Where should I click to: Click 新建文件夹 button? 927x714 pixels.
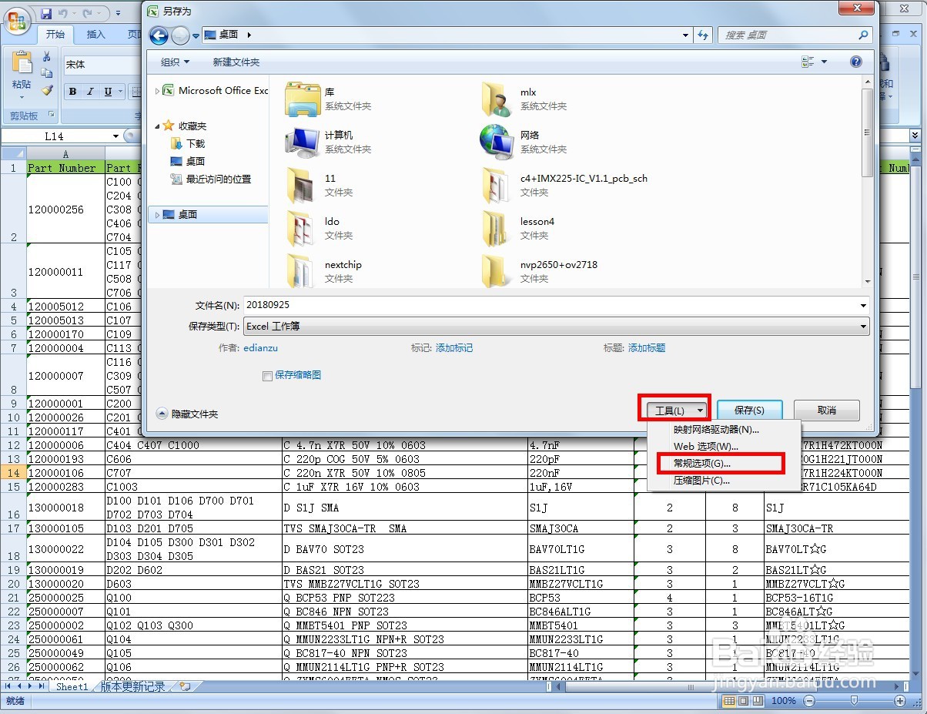pyautogui.click(x=236, y=62)
